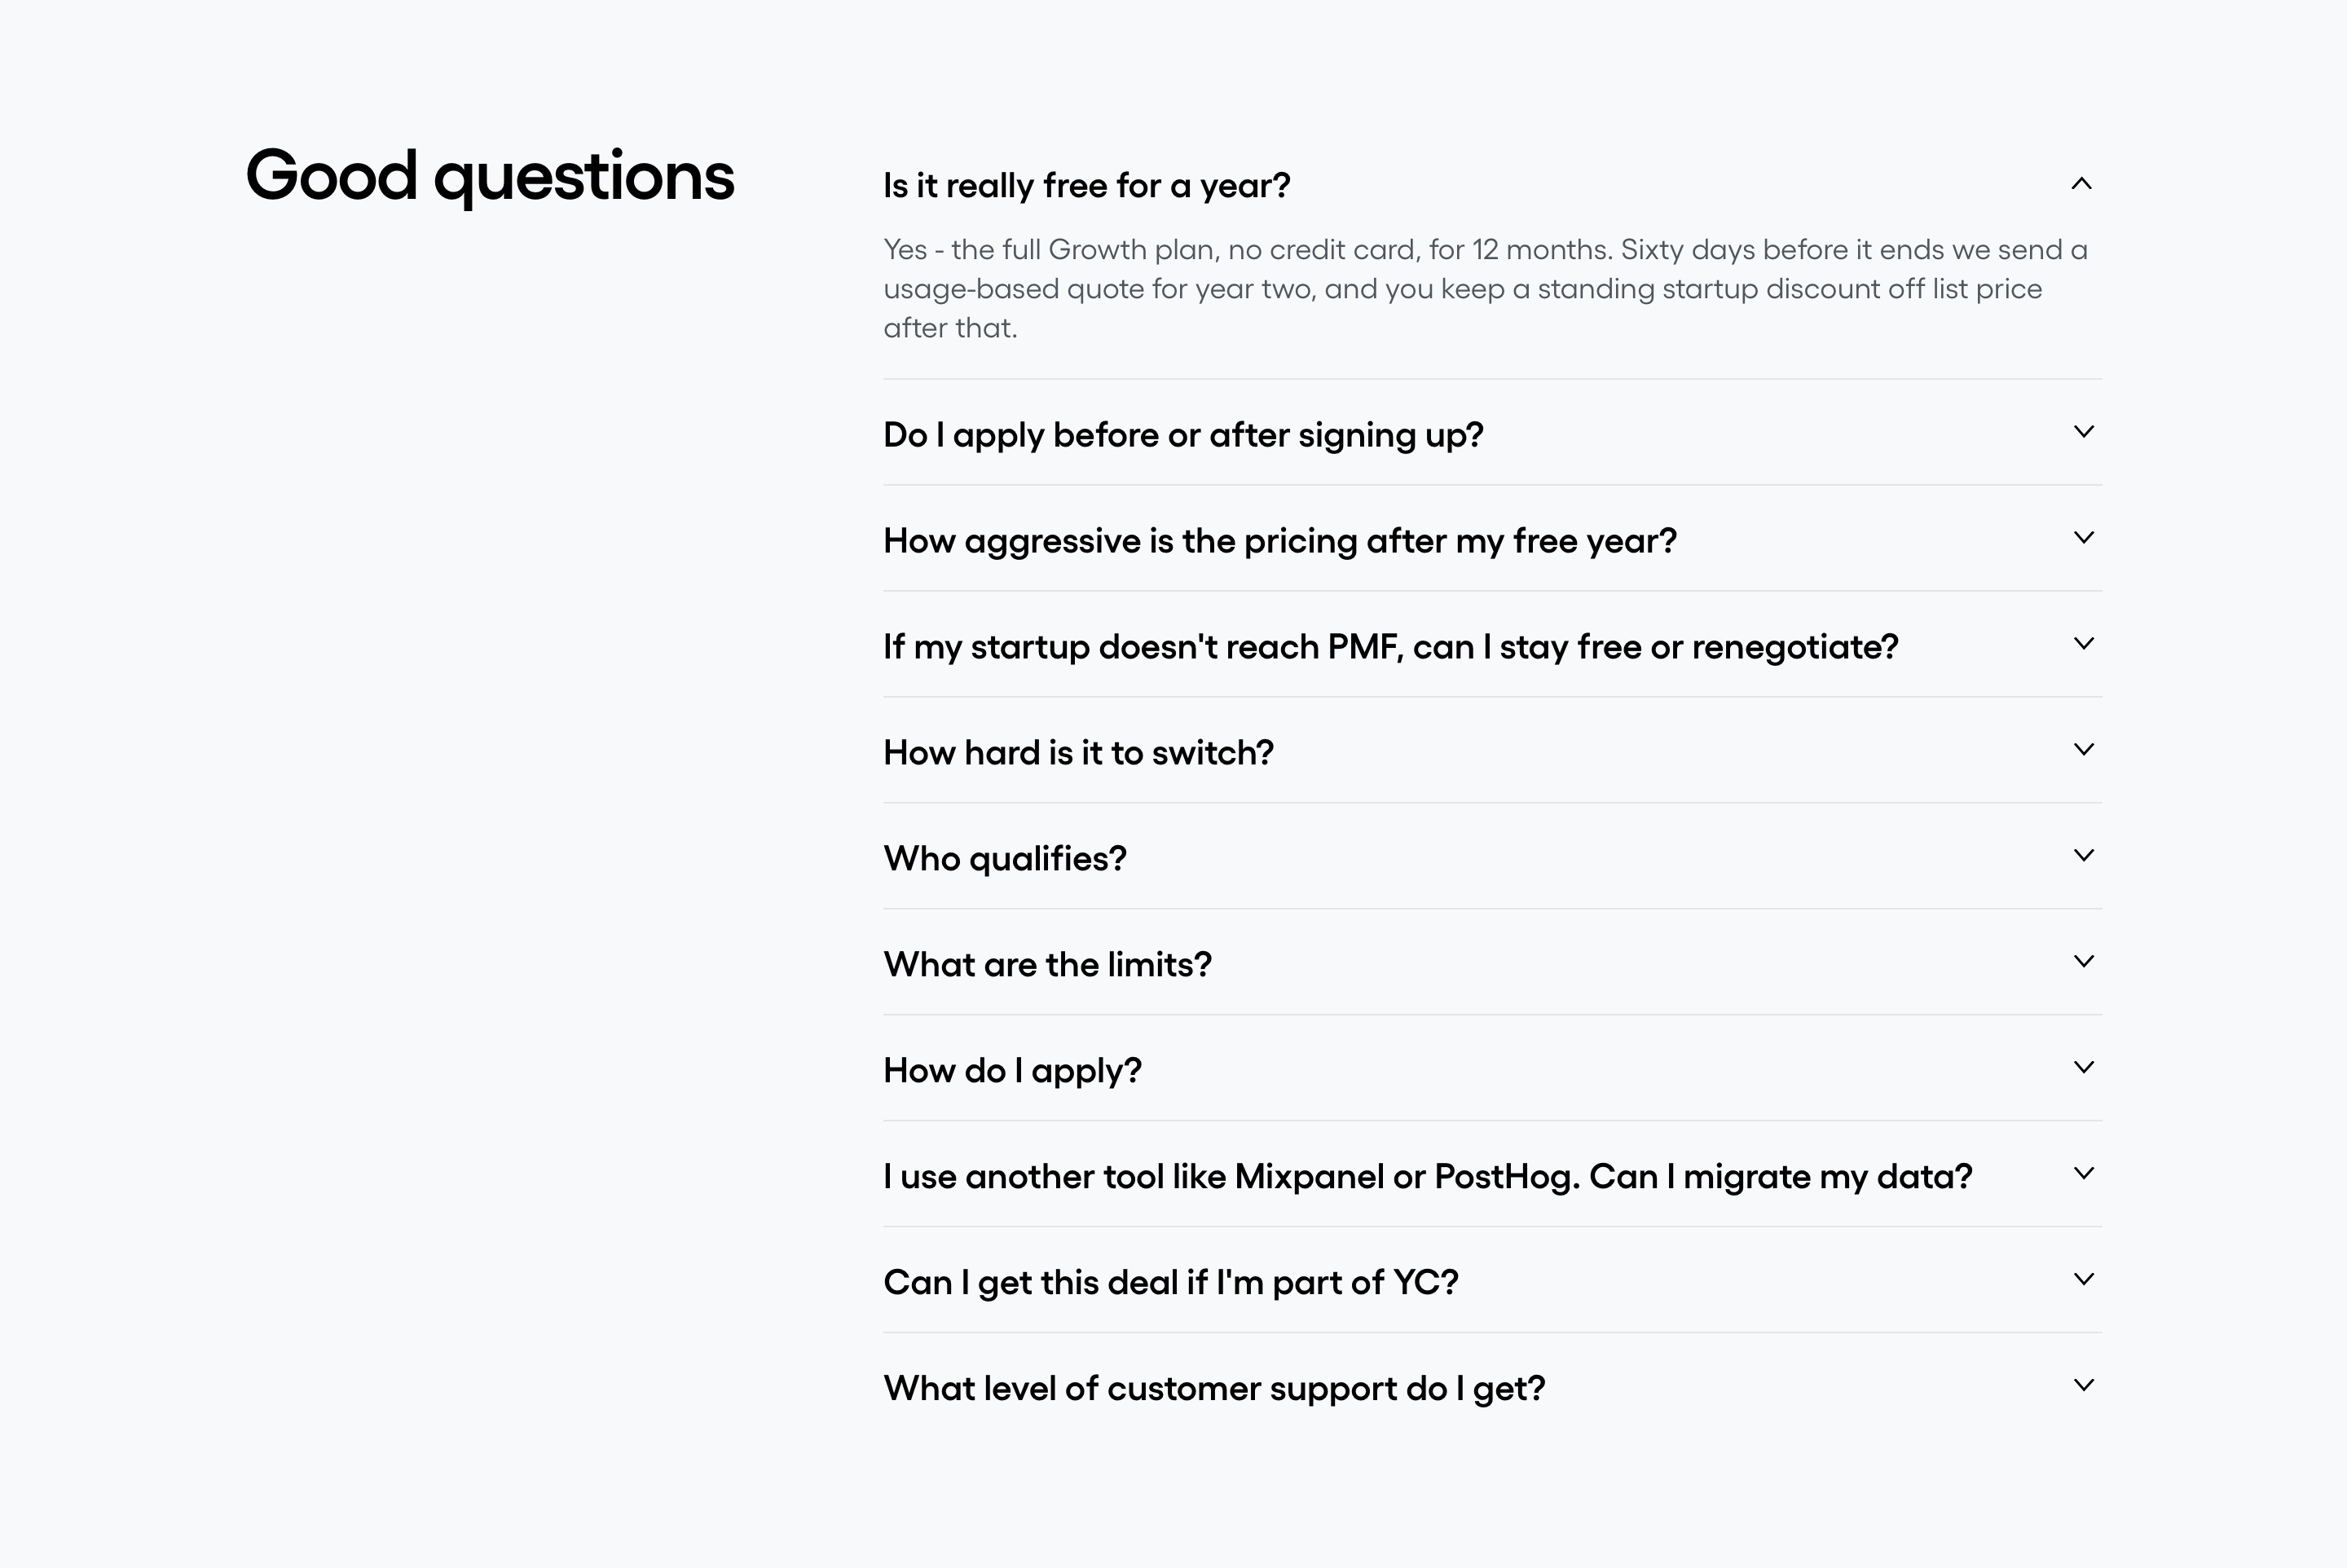Image resolution: width=2347 pixels, height=1568 pixels.
Task: Click chevron next to 'How do I apply?'
Action: [2083, 1068]
